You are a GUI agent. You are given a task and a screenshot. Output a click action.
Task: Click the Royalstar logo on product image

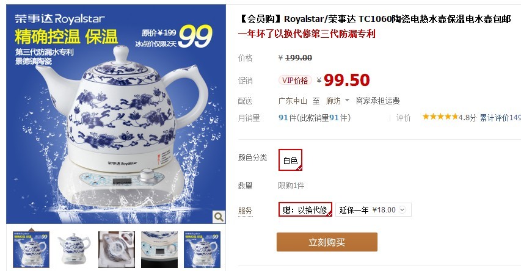[60, 19]
